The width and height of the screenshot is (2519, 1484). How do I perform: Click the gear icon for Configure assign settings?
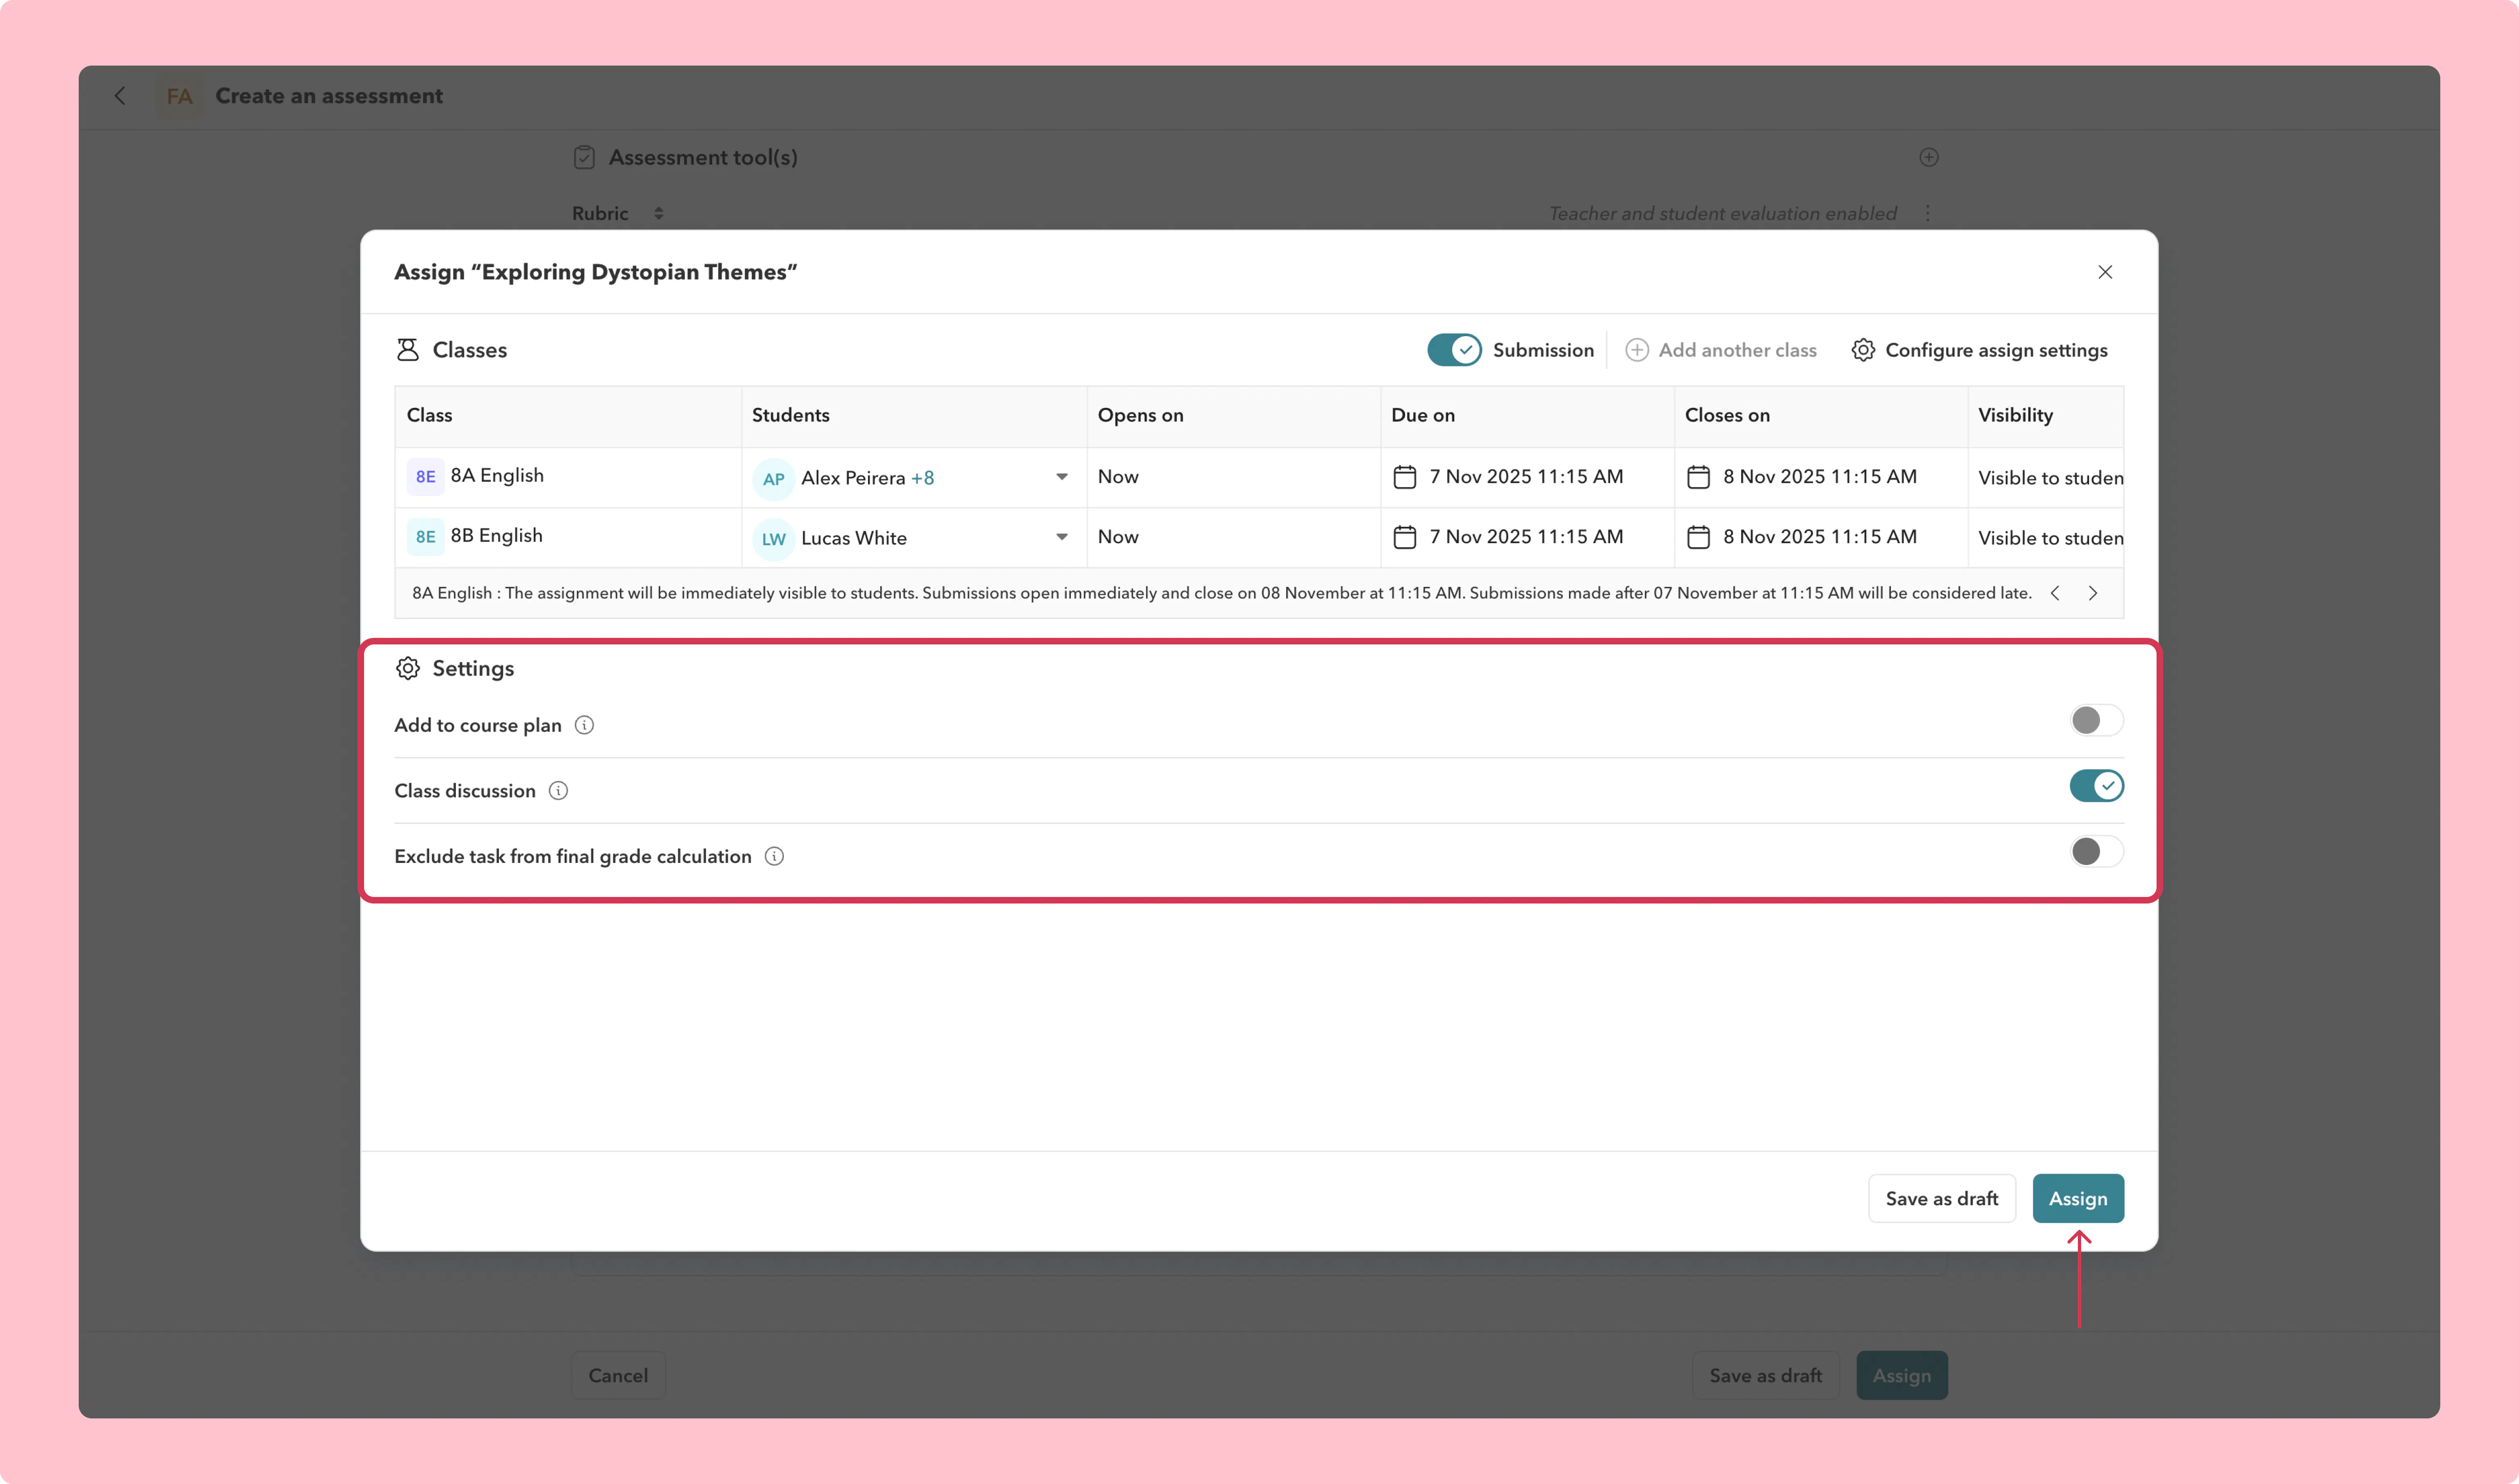coord(1863,350)
